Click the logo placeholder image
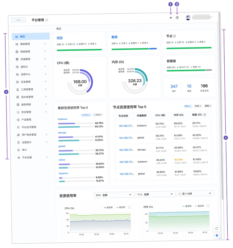 18,20
